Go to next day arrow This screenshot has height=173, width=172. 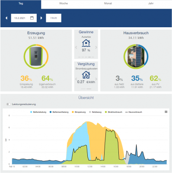(x=41, y=18)
